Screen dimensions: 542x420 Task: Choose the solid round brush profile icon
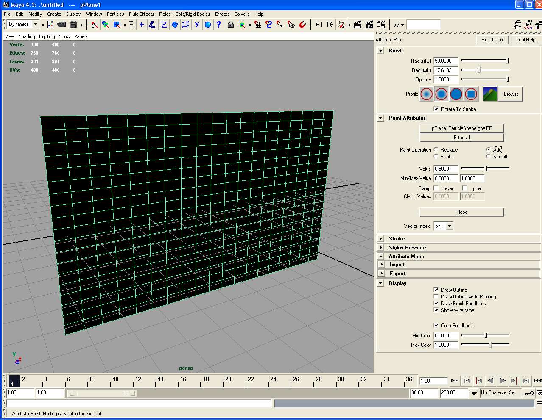456,94
